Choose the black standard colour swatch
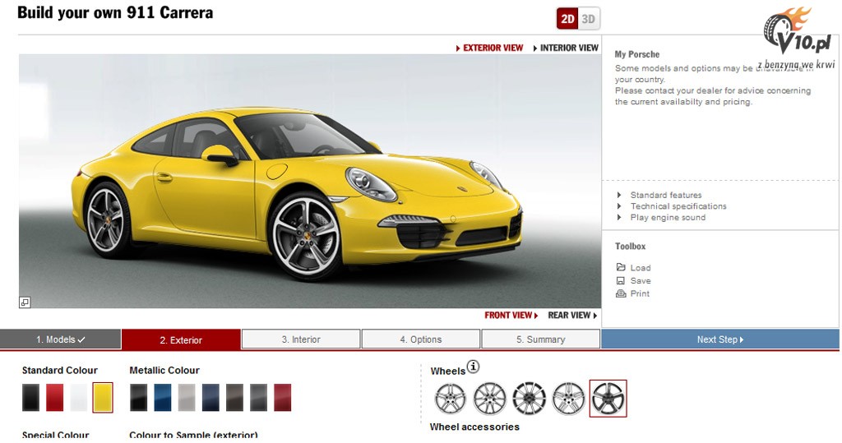The height and width of the screenshot is (443, 842). coord(30,397)
